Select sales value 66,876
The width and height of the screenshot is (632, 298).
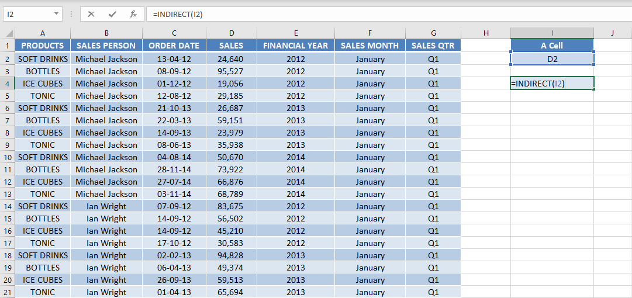coord(232,182)
